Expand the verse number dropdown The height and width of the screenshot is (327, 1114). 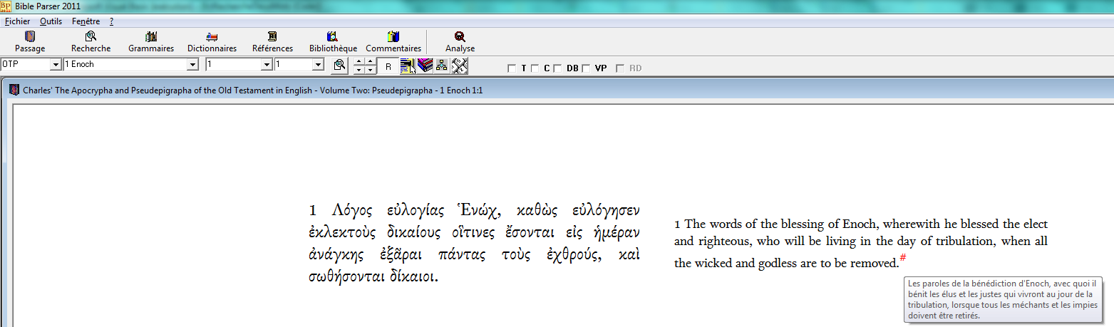tap(318, 65)
